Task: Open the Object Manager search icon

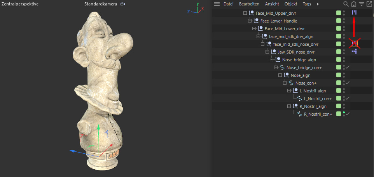Action: 346,4
